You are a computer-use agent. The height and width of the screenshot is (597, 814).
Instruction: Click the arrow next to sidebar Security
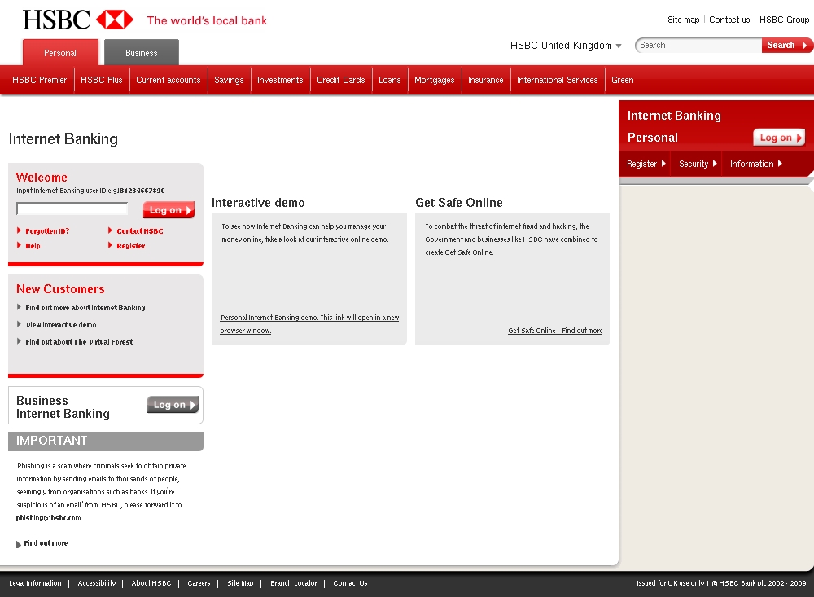[715, 164]
